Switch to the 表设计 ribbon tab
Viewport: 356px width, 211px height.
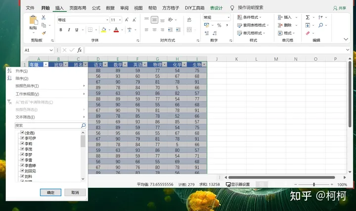(216, 8)
